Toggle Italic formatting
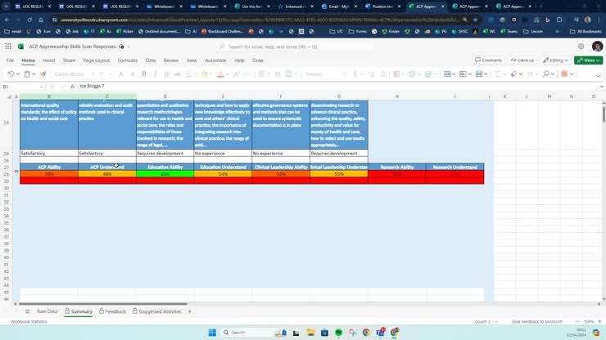This screenshot has height=340, width=606. pos(155,74)
